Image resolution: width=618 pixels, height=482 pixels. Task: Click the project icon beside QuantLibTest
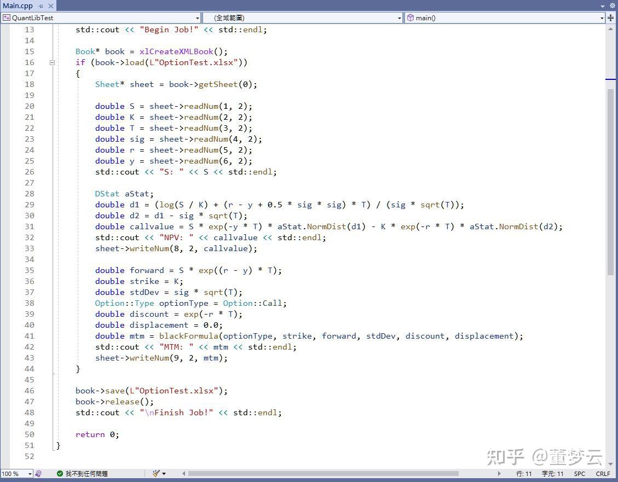tap(6, 18)
